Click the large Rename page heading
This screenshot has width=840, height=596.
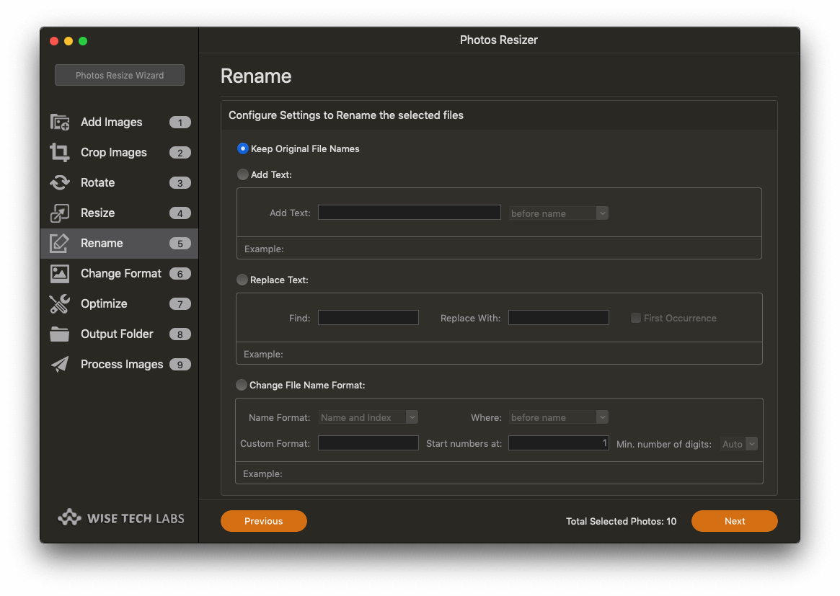256,76
